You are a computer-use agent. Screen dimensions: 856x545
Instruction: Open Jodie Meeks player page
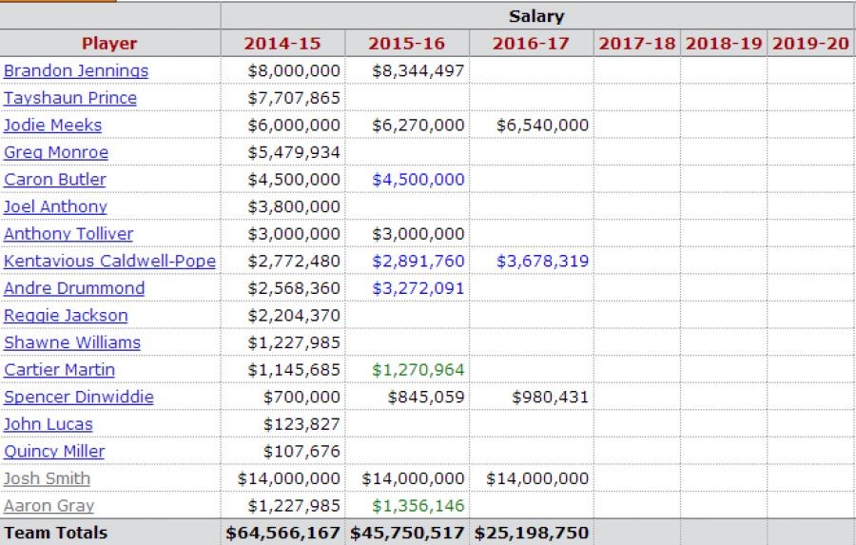pyautogui.click(x=52, y=126)
